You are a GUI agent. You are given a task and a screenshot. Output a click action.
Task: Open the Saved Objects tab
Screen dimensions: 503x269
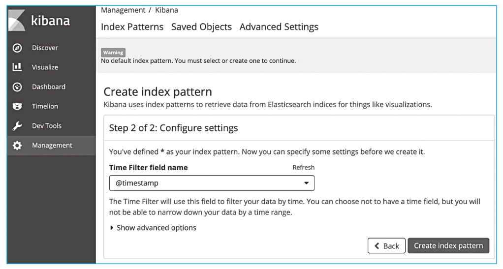pos(201,27)
